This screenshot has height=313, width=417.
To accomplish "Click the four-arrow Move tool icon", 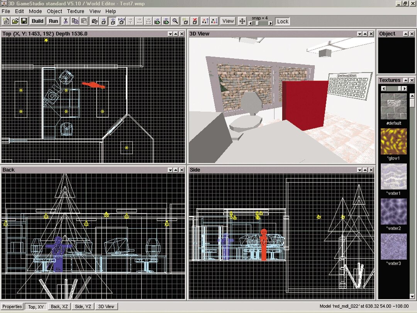I will (x=242, y=21).
